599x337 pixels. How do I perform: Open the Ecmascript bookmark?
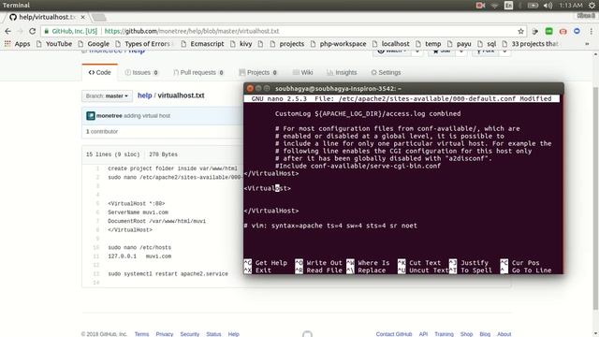(203, 44)
